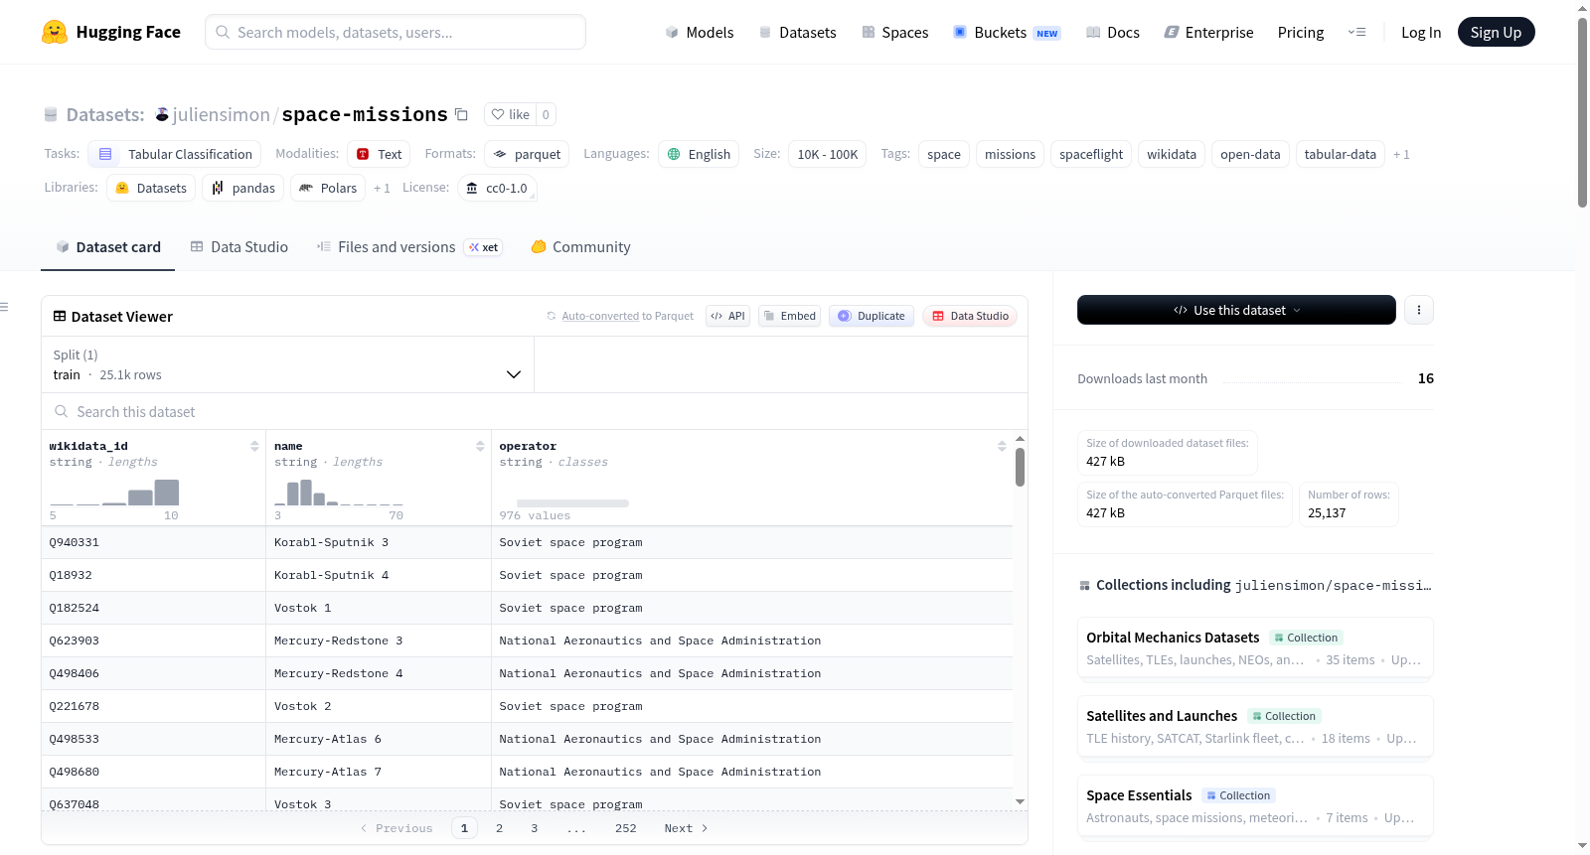The image size is (1590, 855).
Task: Click the page vertical scrollbar
Action: [x=1582, y=112]
